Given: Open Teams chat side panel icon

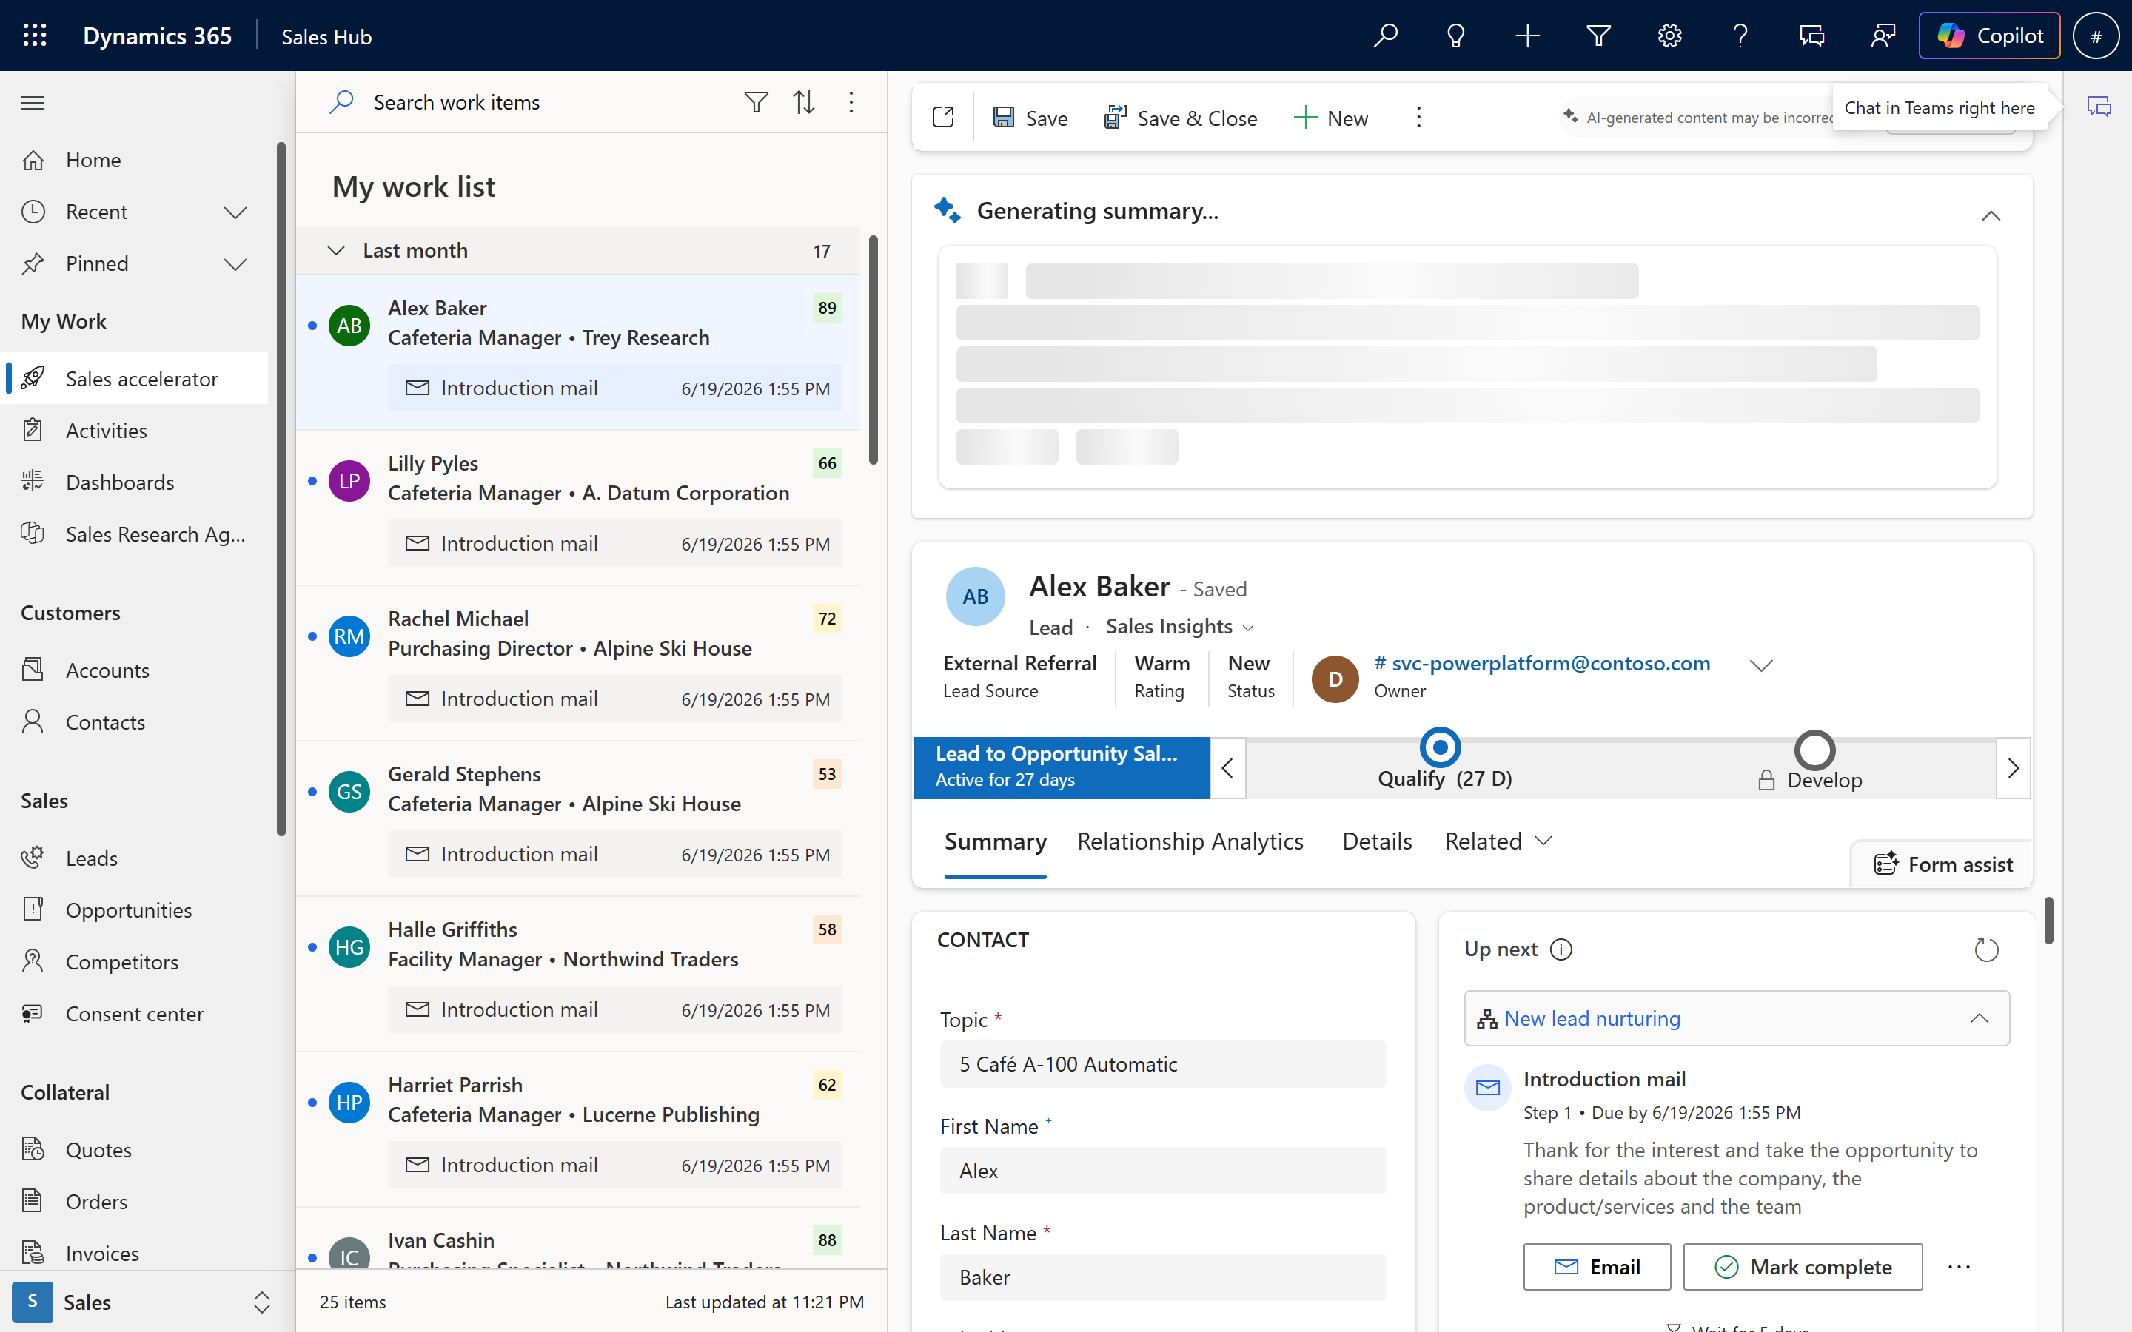Looking at the screenshot, I should coord(2099,107).
